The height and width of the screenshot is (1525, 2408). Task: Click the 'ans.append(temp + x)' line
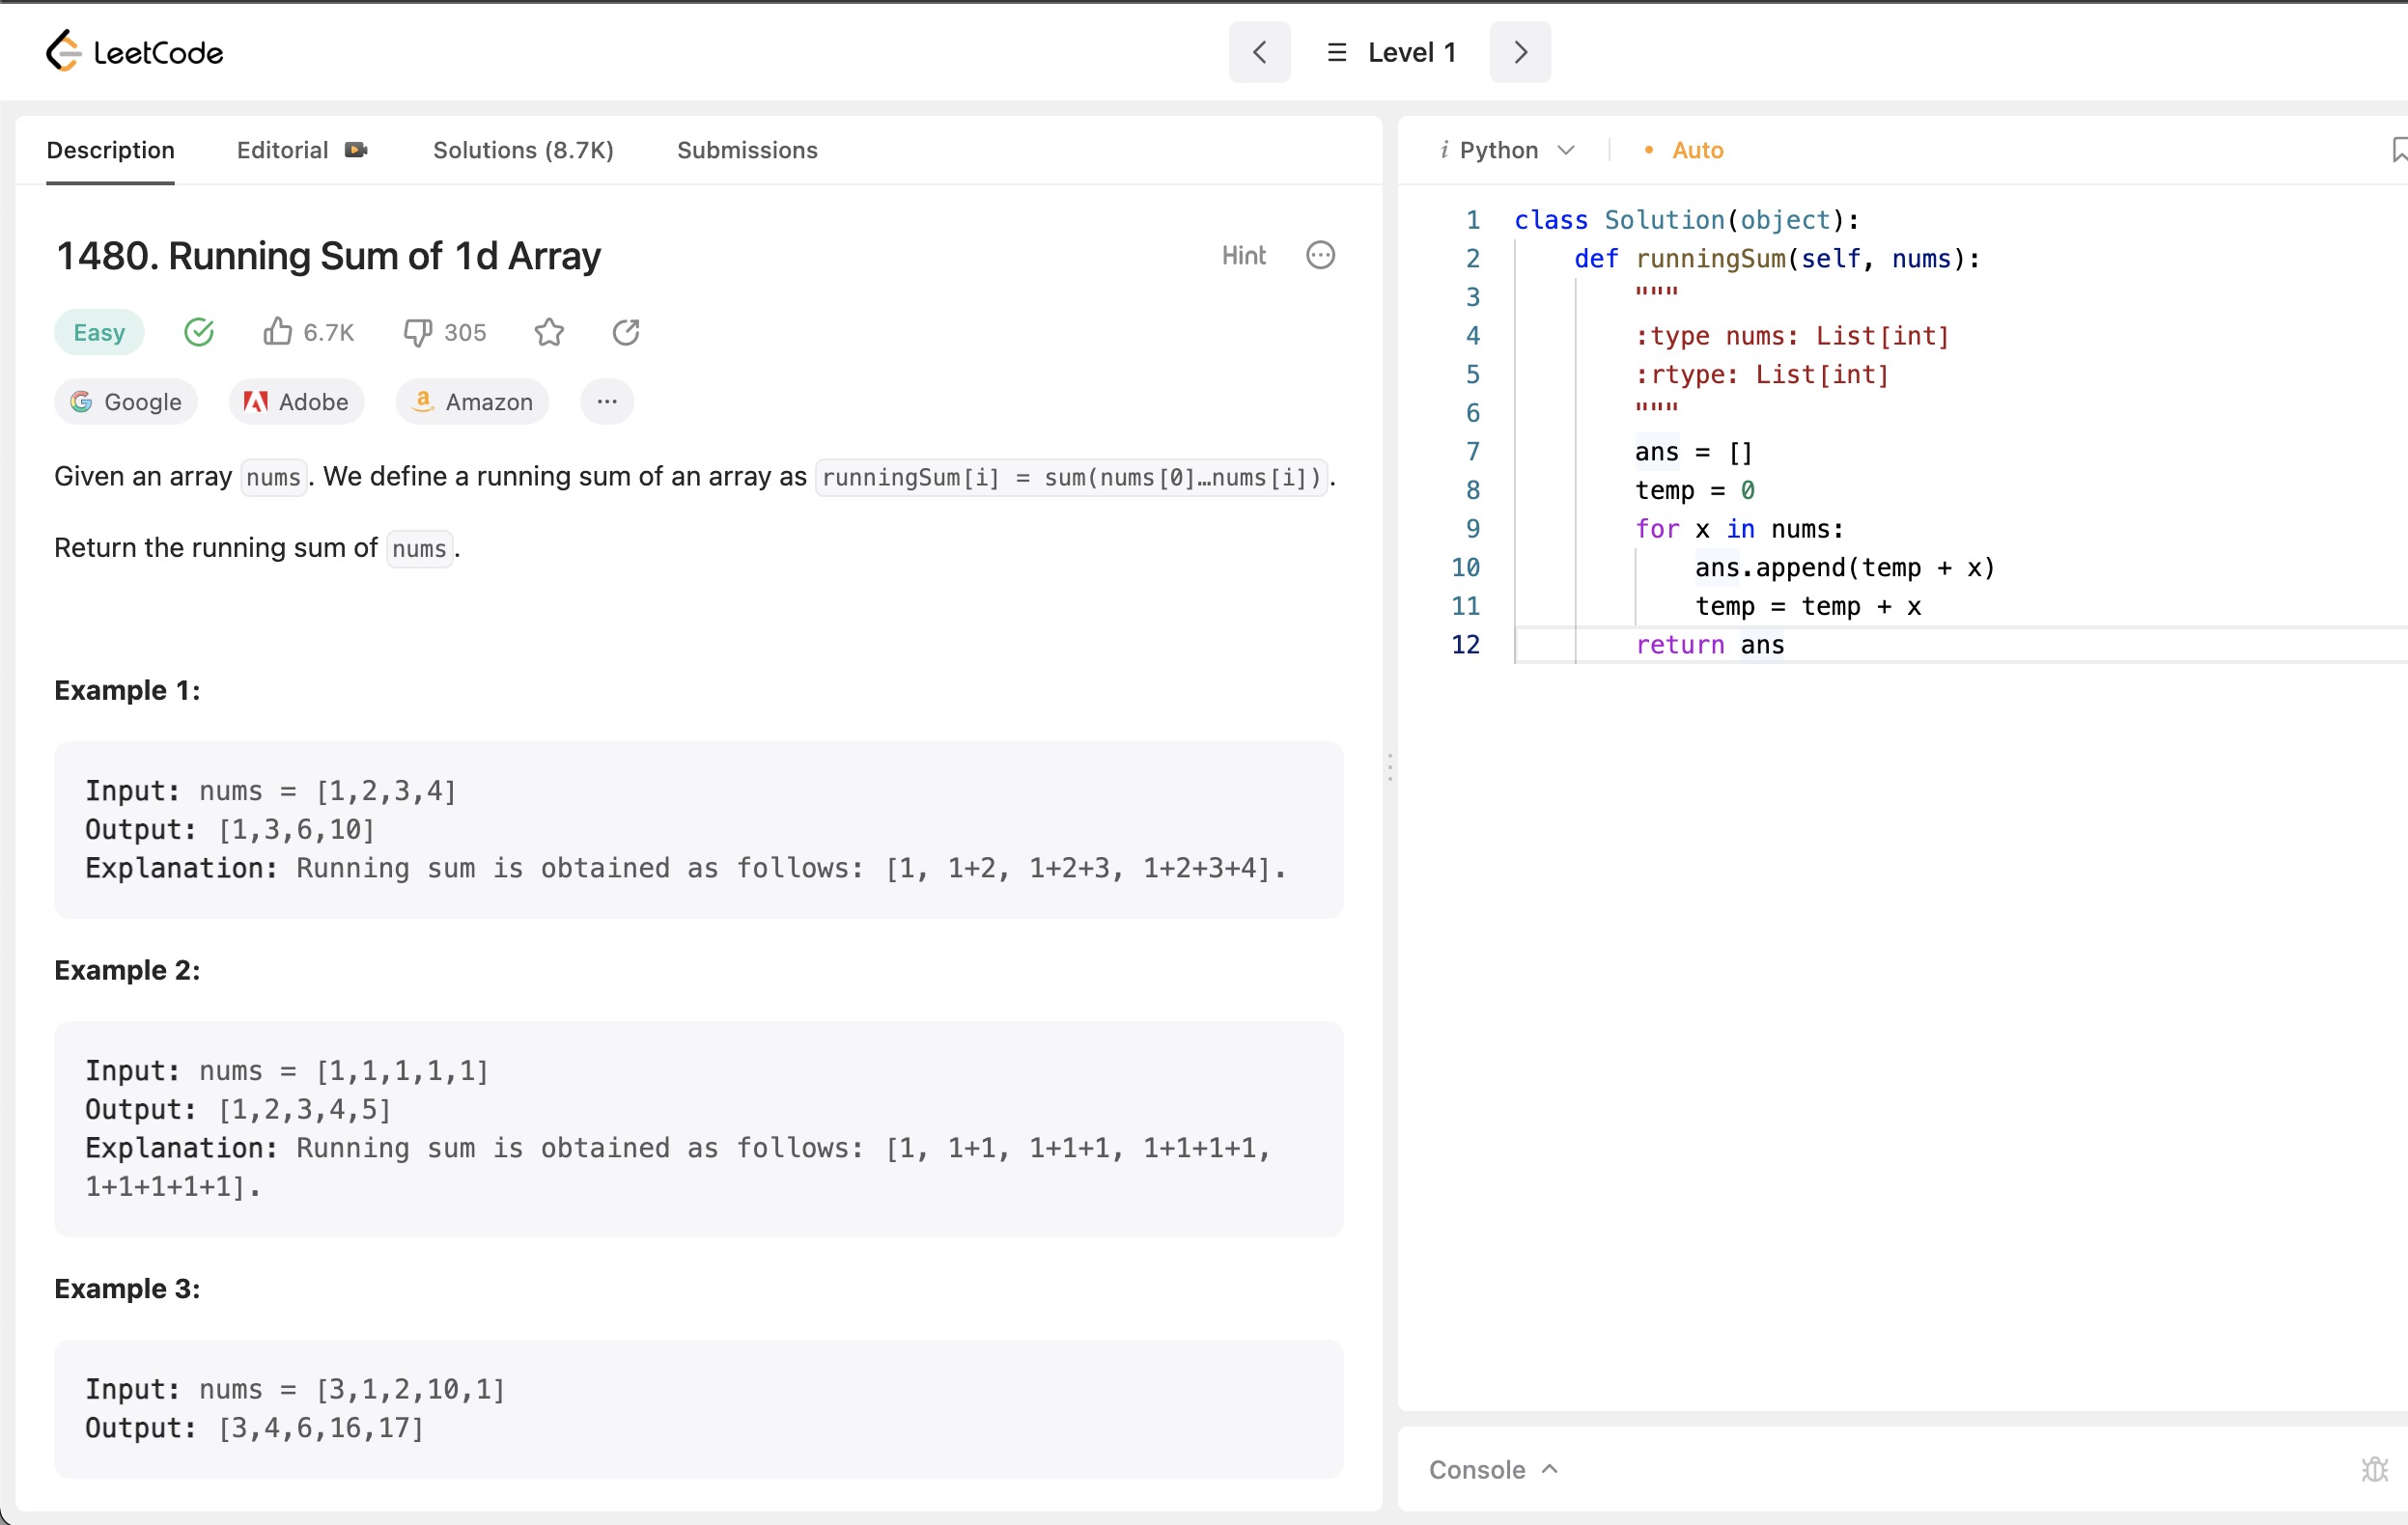[x=1845, y=568]
